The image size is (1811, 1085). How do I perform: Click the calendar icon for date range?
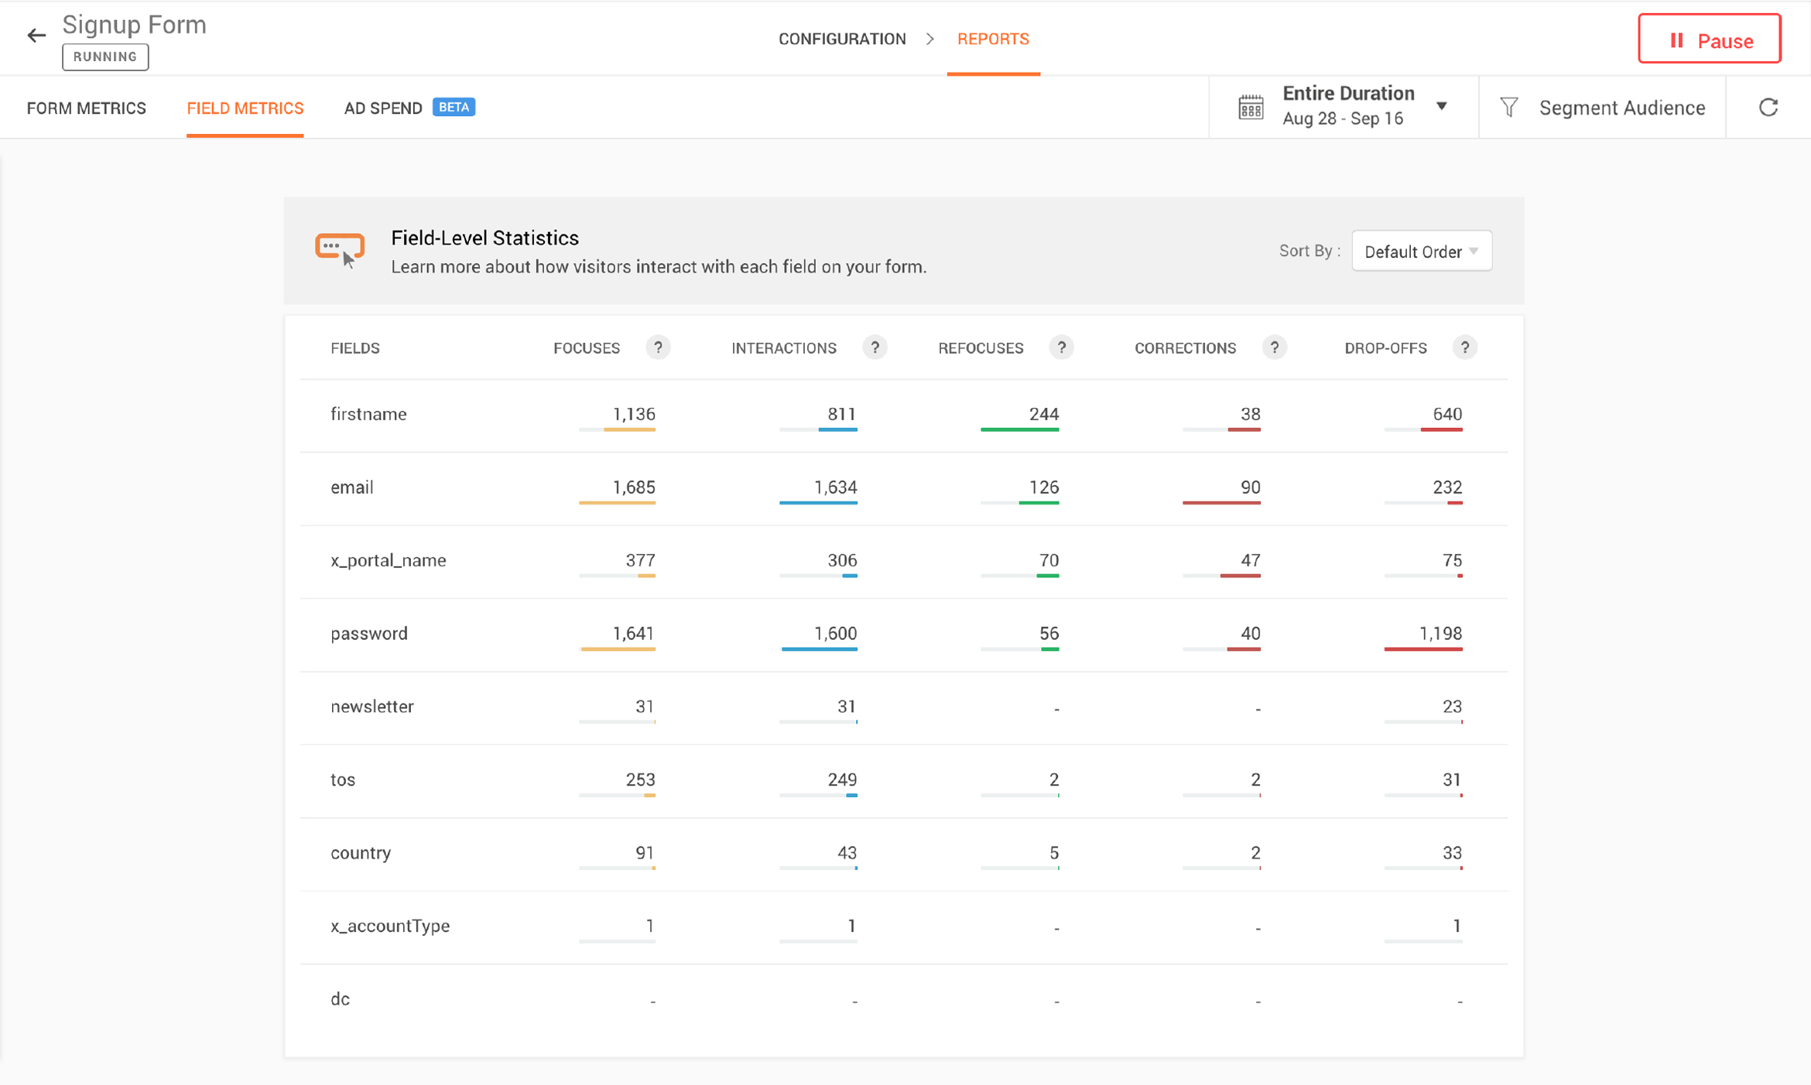pos(1251,108)
